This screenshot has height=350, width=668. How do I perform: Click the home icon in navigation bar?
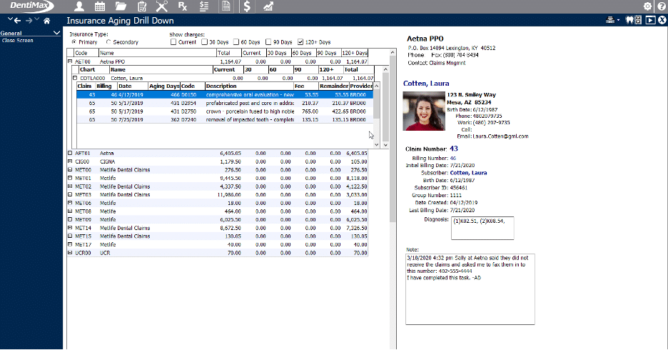47,21
